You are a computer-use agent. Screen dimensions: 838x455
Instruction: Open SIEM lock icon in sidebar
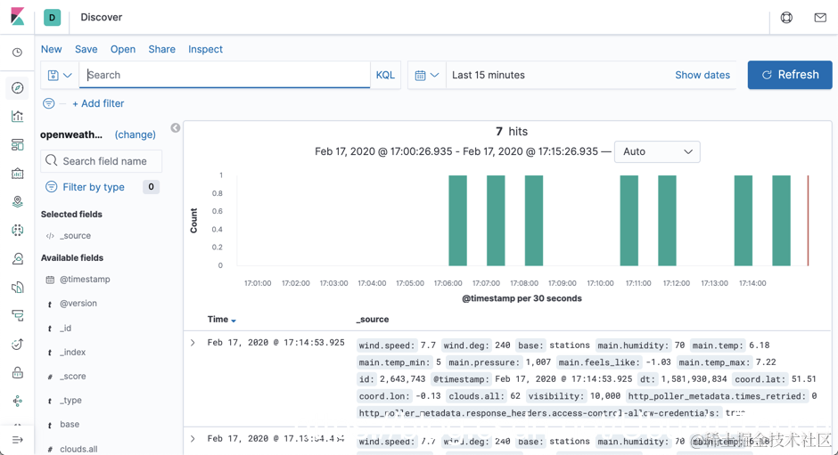tap(18, 373)
